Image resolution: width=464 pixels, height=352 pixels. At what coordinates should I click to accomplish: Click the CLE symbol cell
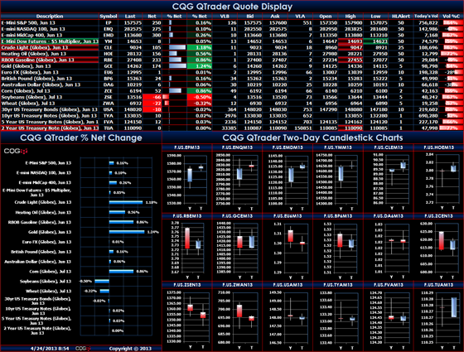point(109,48)
